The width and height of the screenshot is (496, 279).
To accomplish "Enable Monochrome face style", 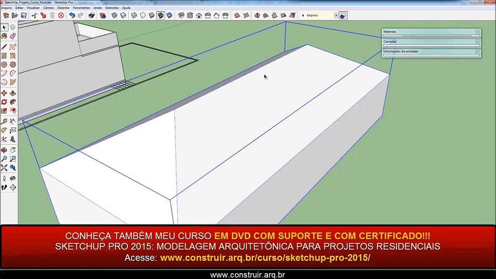I will [x=169, y=15].
